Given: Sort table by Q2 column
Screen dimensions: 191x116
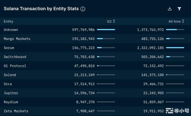Looking at the screenshot, I should (x=111, y=21).
